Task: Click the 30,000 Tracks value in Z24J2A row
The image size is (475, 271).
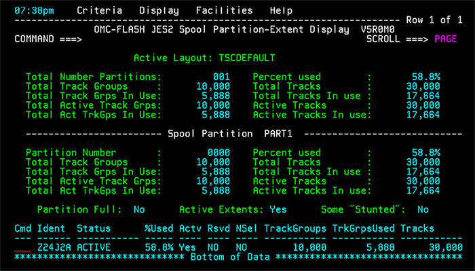Action: click(446, 248)
